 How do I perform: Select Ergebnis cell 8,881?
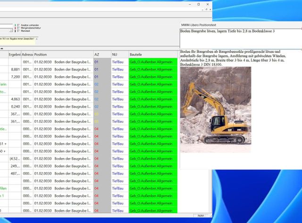15,69
